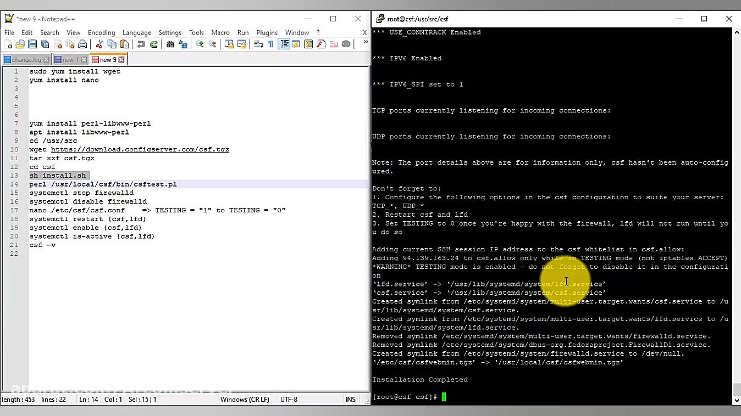Zoom out using the toolbar magnifier
Viewport: 741px width, 416px height.
212,44
